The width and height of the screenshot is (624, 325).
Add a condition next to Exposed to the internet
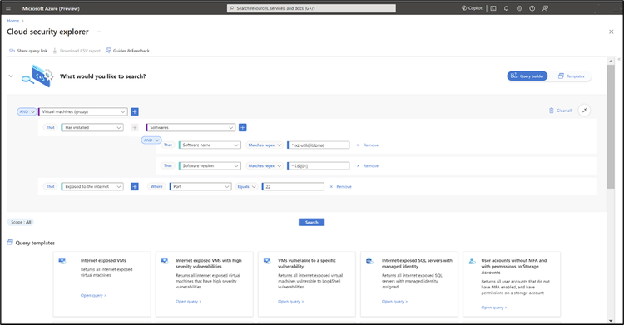point(135,186)
